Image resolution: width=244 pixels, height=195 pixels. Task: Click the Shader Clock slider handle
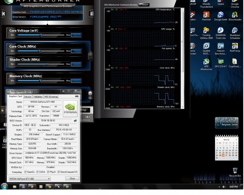click(48, 64)
